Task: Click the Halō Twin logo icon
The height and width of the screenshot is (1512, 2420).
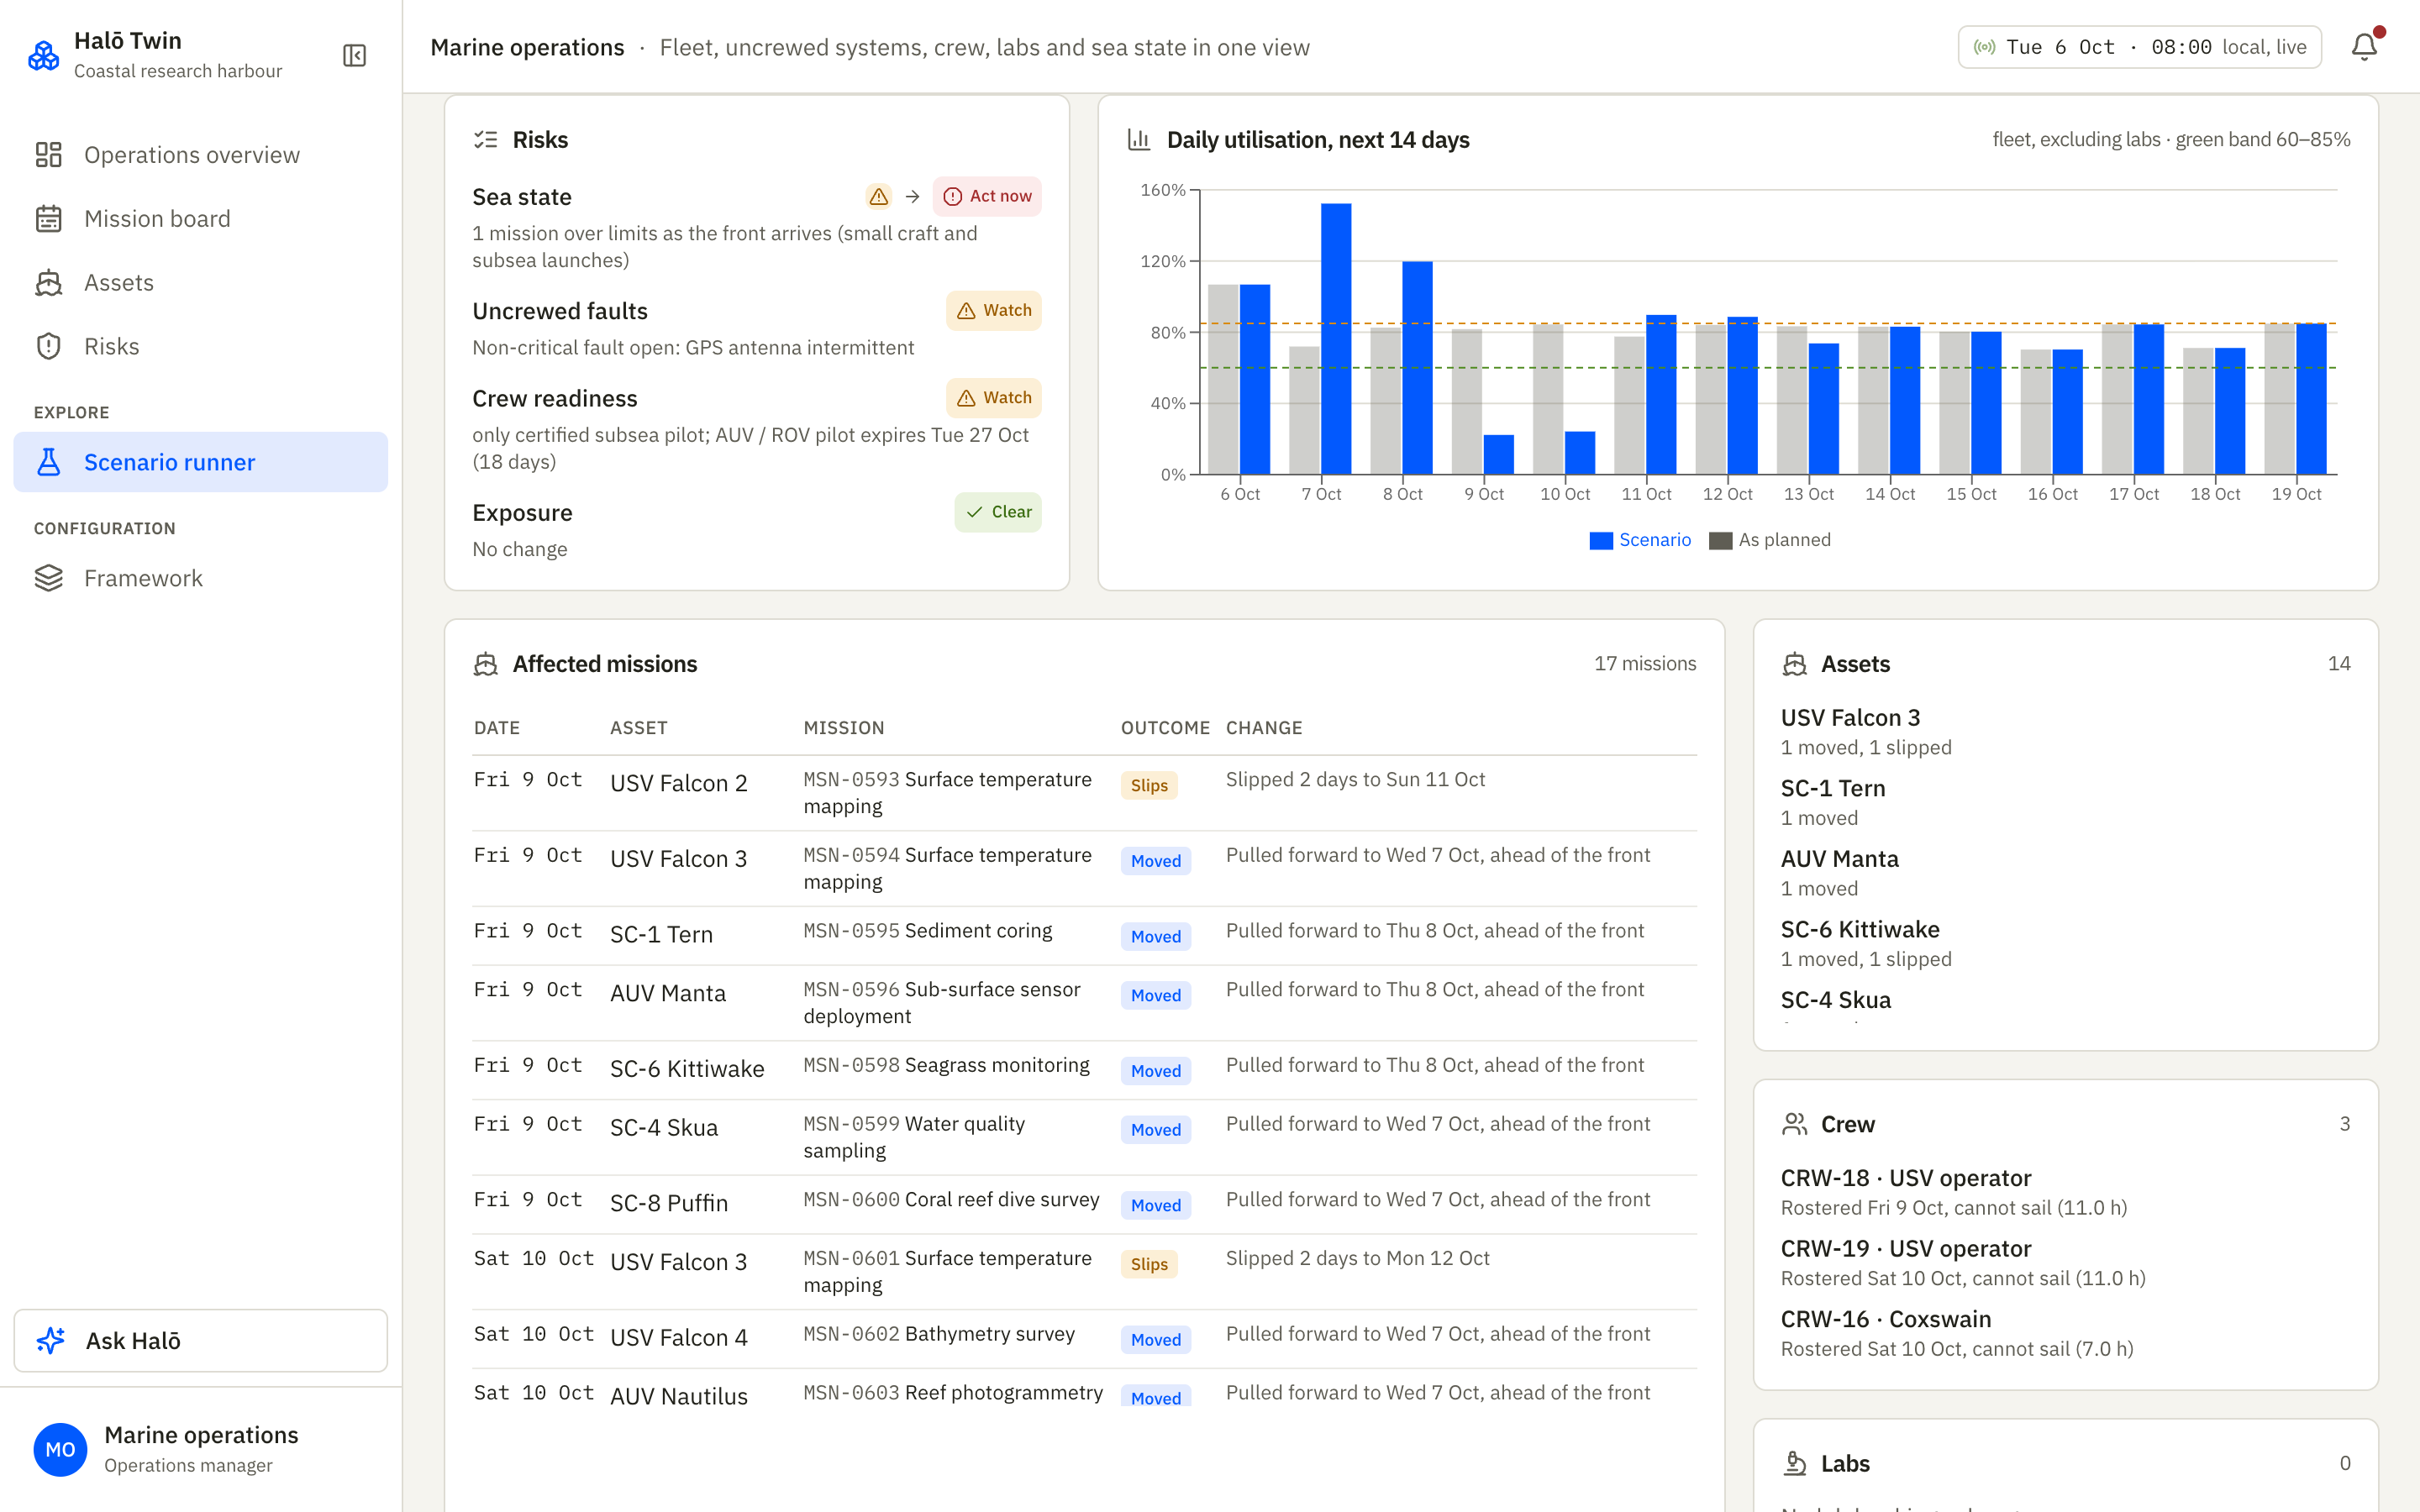Action: [43, 55]
